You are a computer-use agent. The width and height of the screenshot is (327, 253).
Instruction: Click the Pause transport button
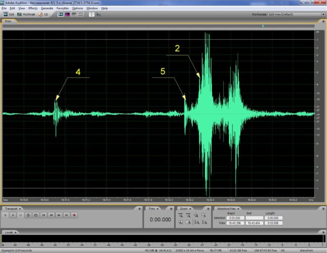(20, 215)
